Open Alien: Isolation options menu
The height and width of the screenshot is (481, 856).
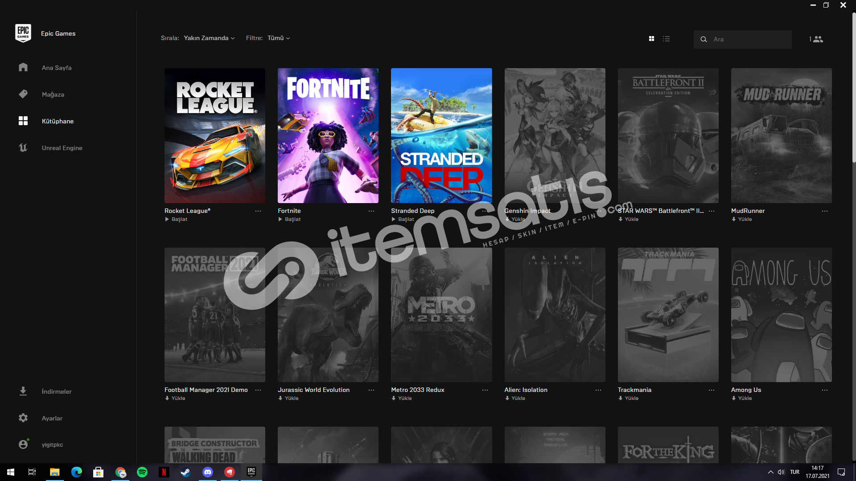598,390
